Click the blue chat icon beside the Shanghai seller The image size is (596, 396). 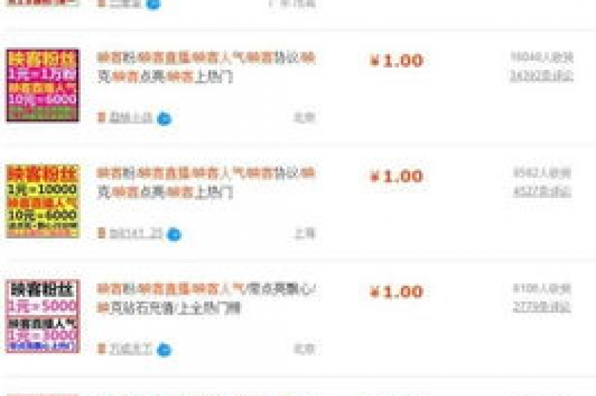pos(174,234)
